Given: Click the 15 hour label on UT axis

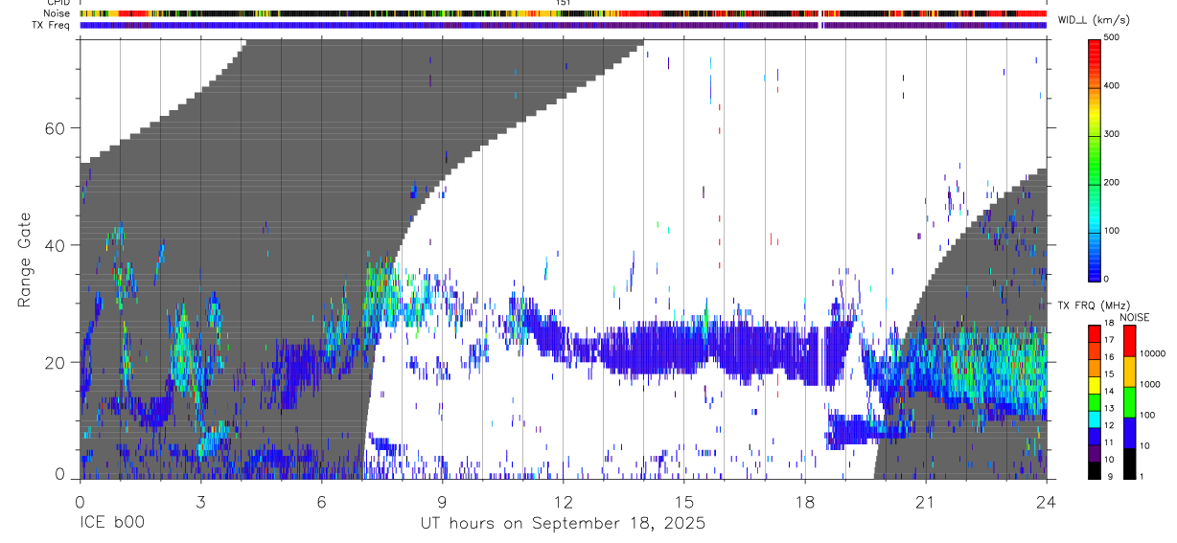Looking at the screenshot, I should click(683, 500).
